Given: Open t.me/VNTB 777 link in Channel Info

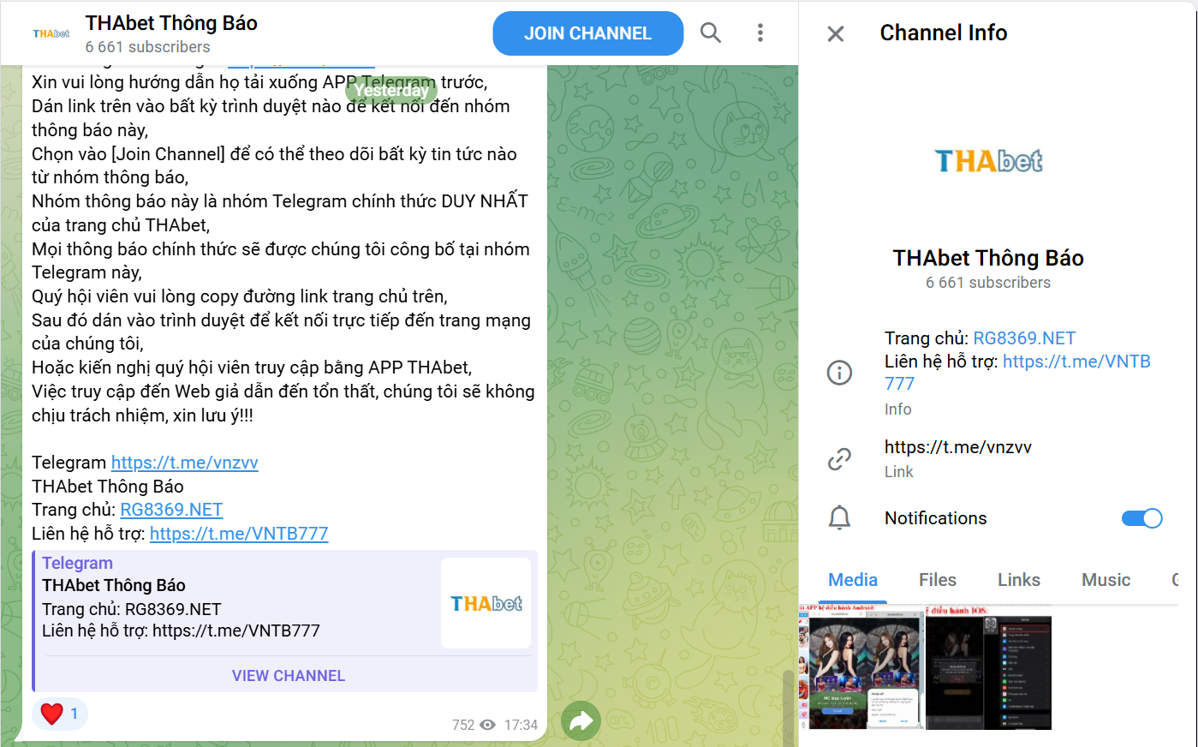Looking at the screenshot, I should pyautogui.click(x=1018, y=373).
